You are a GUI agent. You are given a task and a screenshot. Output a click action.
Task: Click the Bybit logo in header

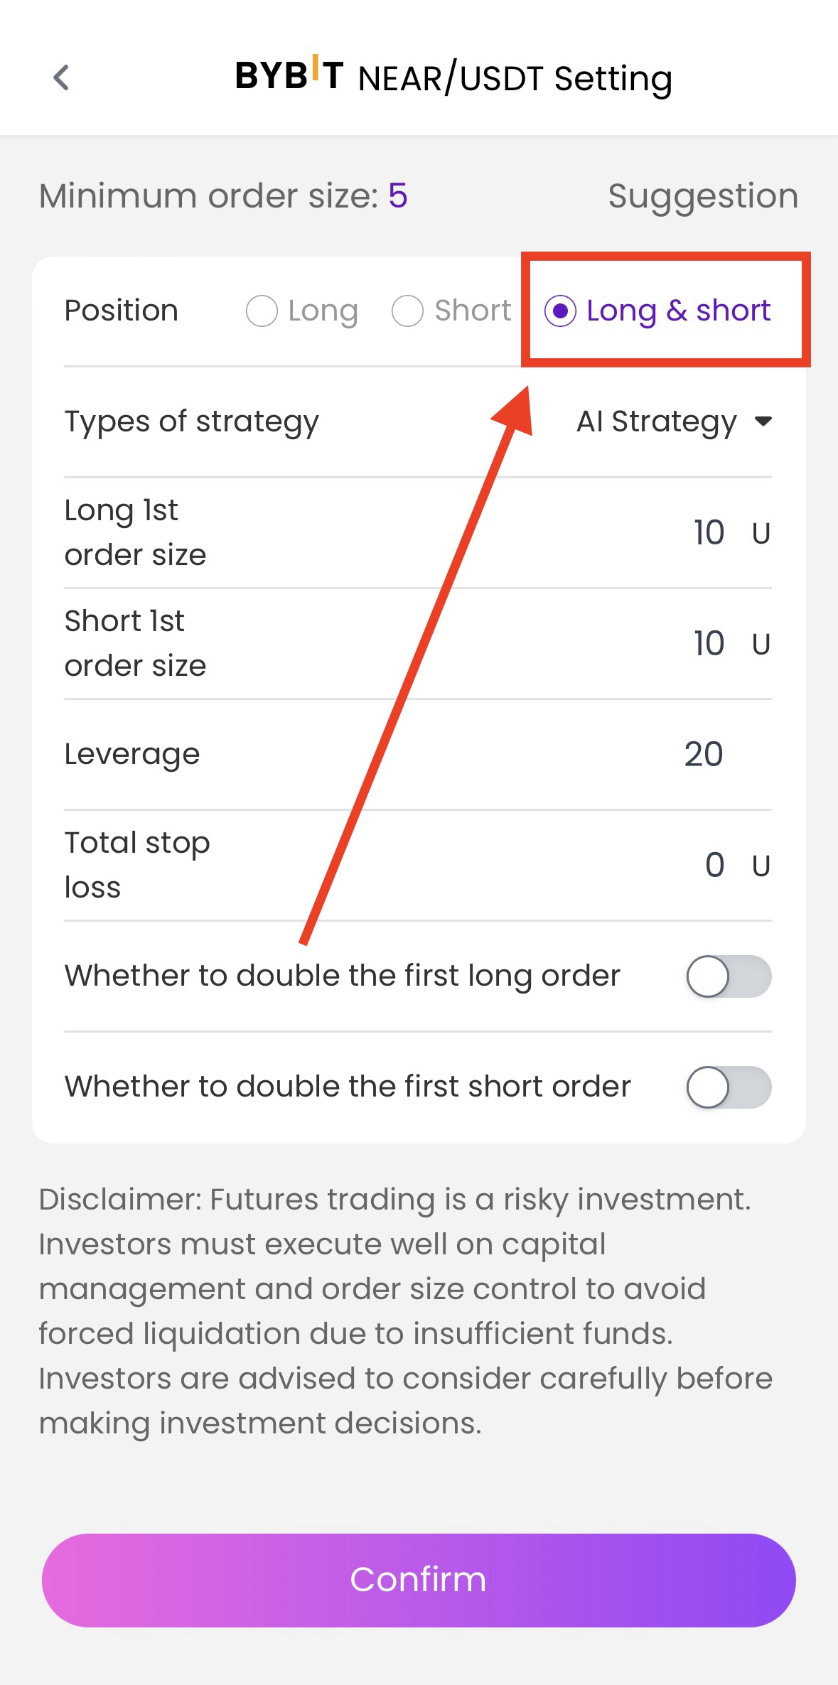click(x=289, y=75)
